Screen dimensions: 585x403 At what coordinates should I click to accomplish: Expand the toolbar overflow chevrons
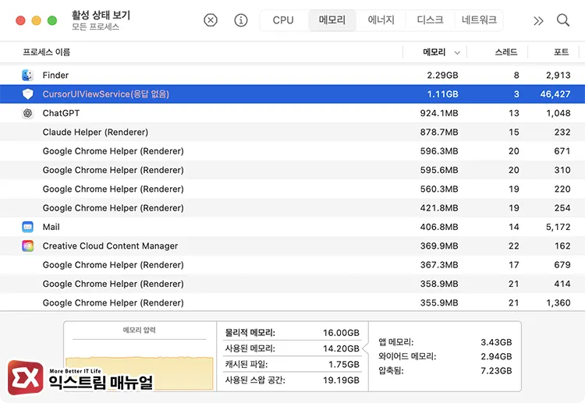538,21
